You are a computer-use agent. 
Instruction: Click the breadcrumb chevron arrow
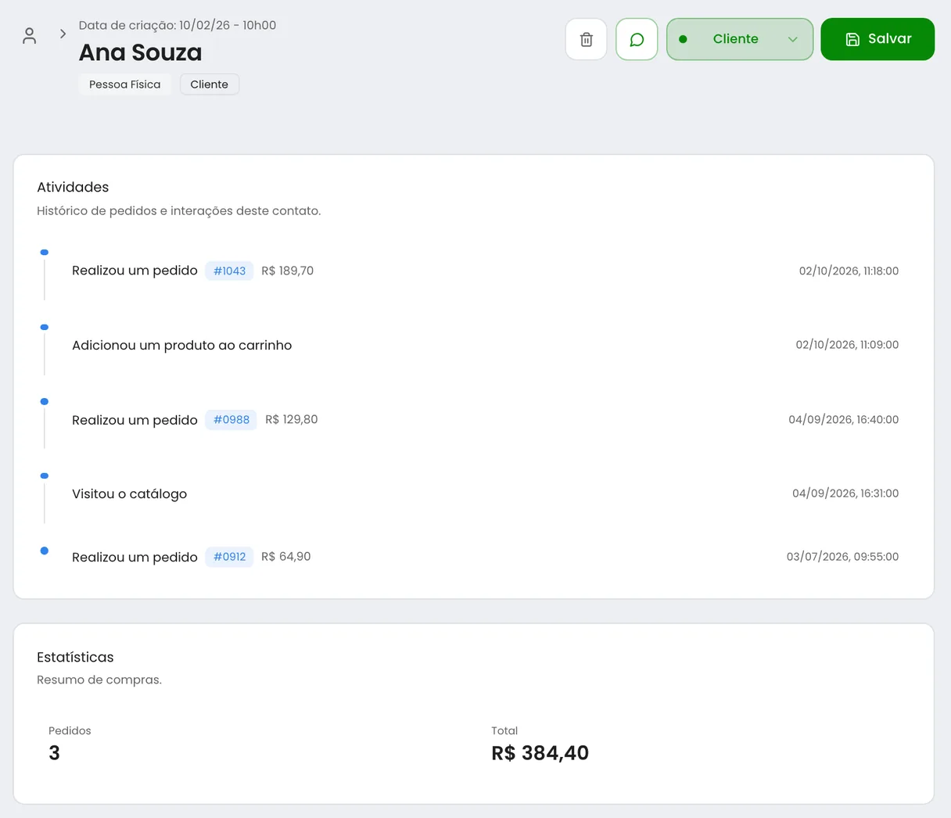pyautogui.click(x=63, y=34)
